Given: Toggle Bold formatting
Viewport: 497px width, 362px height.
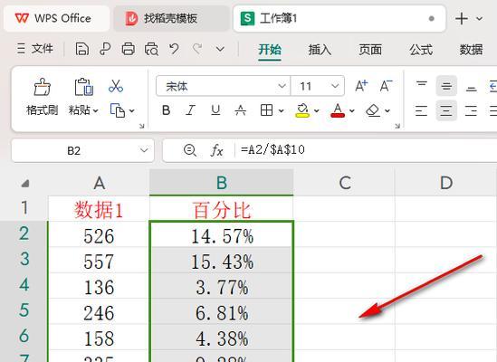Looking at the screenshot, I should [x=166, y=110].
